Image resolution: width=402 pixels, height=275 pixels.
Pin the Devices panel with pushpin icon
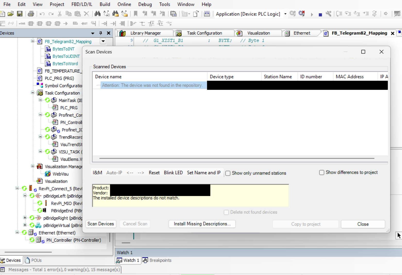pos(101,33)
